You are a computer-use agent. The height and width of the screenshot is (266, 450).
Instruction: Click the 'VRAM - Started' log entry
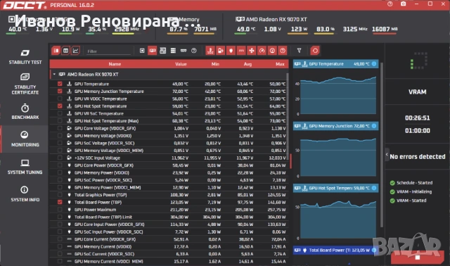point(411,201)
